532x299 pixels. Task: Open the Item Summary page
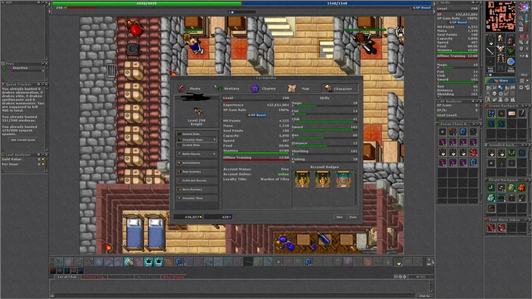196,172
